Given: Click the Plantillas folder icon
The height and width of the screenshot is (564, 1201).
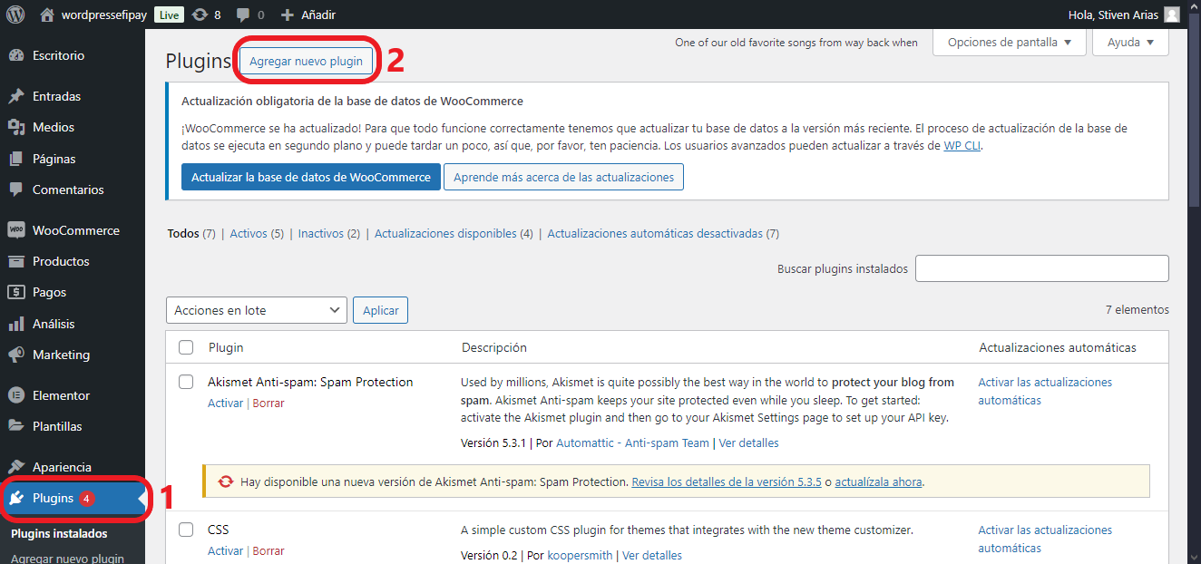Looking at the screenshot, I should (x=16, y=426).
